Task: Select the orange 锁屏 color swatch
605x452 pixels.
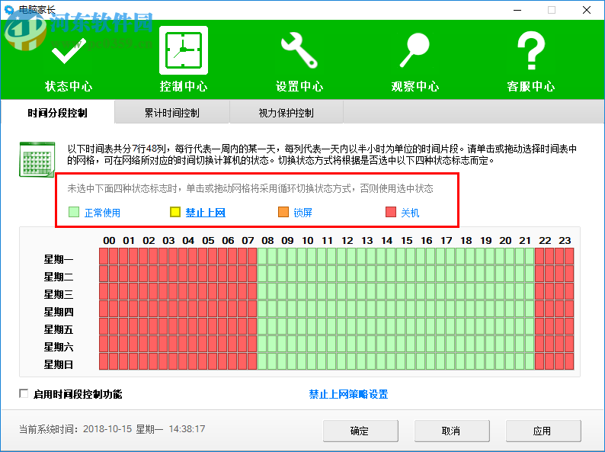Action: tap(283, 212)
